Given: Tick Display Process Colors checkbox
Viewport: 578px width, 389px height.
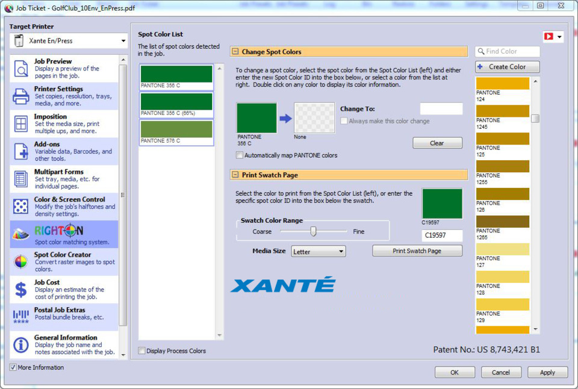Looking at the screenshot, I should point(141,350).
